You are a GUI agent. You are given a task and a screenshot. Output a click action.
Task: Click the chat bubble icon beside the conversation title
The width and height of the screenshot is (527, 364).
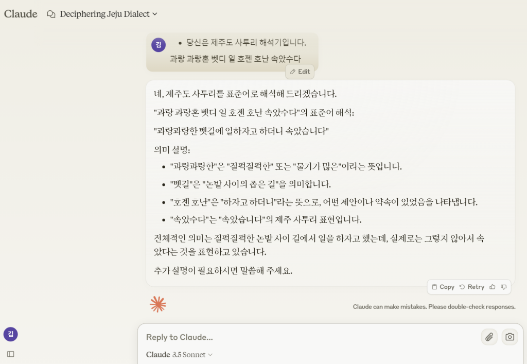[x=51, y=14]
